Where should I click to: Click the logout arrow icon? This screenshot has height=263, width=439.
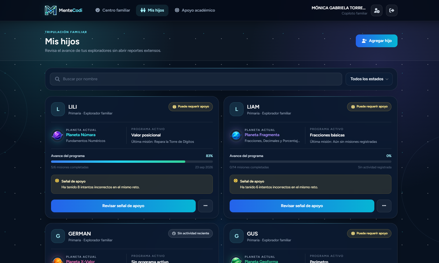[x=392, y=10]
